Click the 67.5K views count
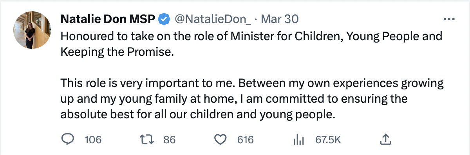470x155 pixels. (x=328, y=139)
